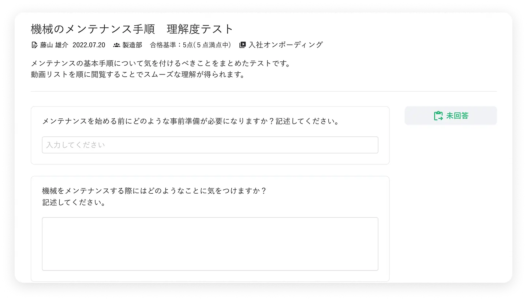
Task: Click the 製造部 department label
Action: (x=132, y=45)
